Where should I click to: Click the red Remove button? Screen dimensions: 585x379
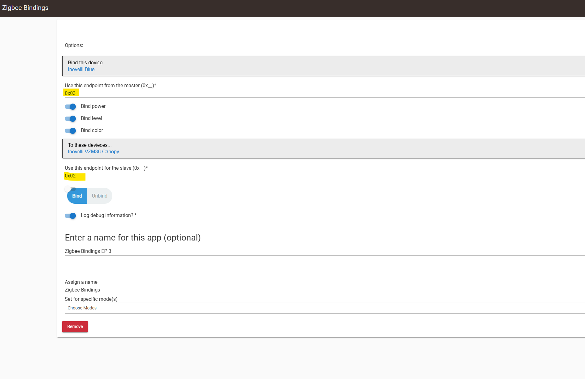75,327
